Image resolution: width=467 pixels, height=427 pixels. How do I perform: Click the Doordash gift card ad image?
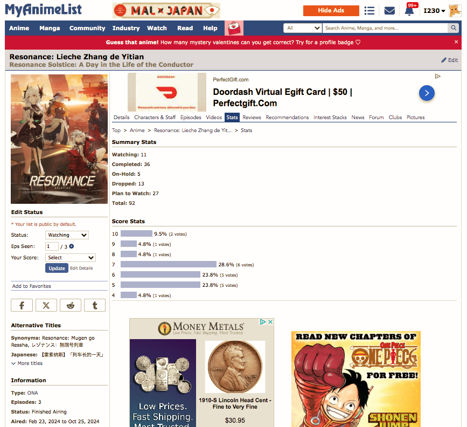(x=167, y=92)
